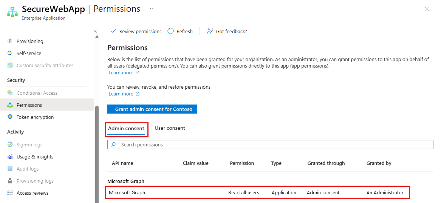The image size is (441, 203).
Task: Click the sidebar scroll up arrow
Action: click(x=97, y=37)
